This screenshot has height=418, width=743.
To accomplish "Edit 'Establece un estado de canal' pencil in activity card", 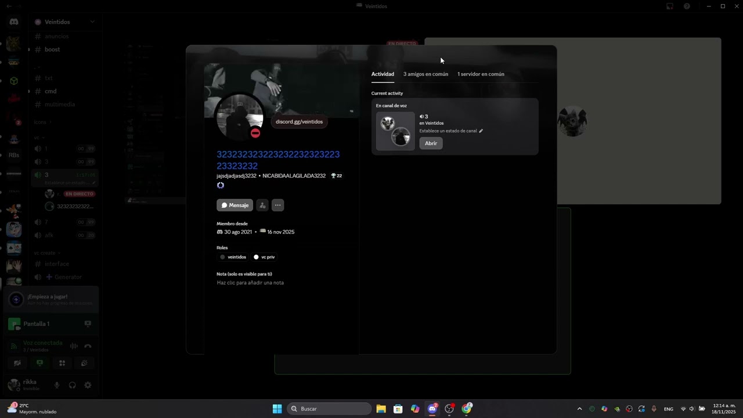I will click(481, 131).
